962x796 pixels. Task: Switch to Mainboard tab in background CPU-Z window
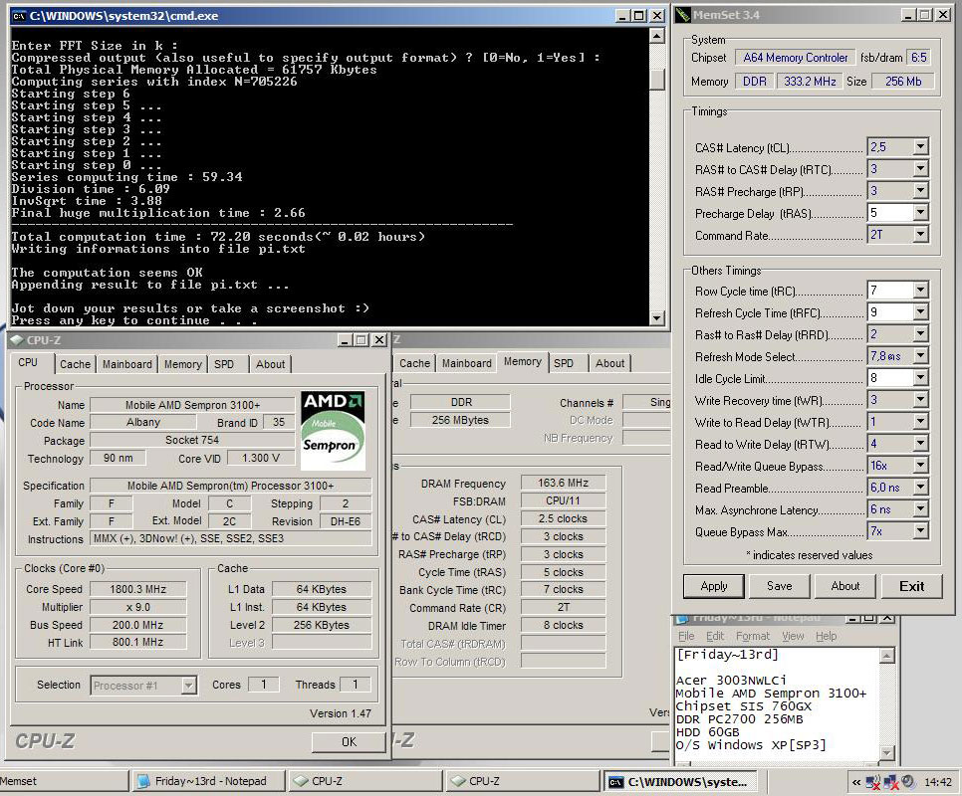pos(467,363)
